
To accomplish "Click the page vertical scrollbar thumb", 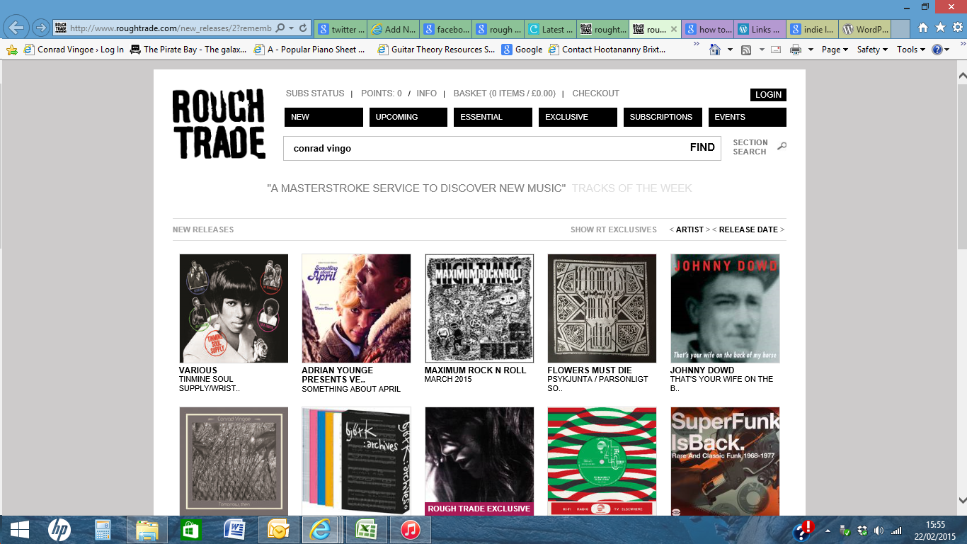I will point(961,166).
